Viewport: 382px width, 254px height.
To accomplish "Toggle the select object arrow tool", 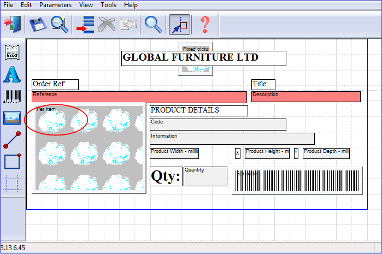I will pyautogui.click(x=180, y=25).
